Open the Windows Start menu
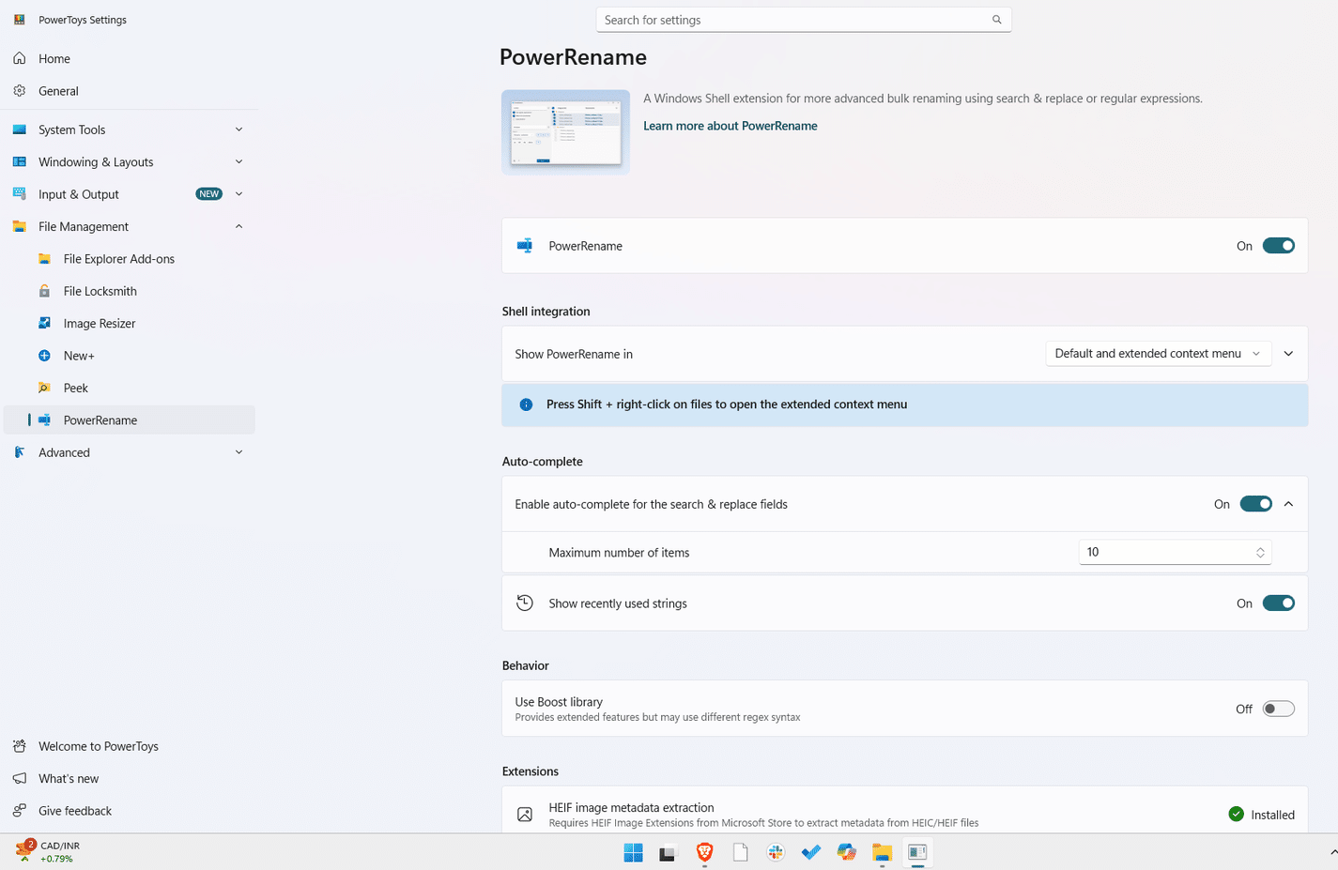 click(x=633, y=852)
